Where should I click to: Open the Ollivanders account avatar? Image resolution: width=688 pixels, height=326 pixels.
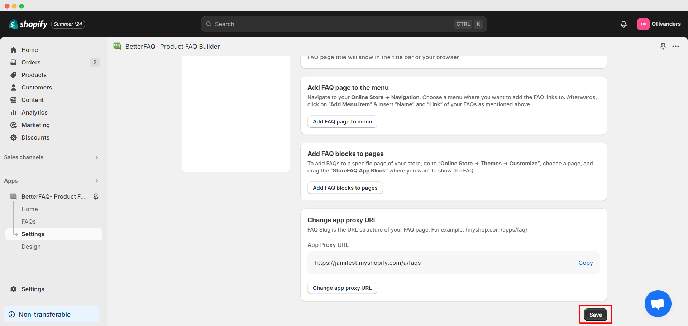click(643, 24)
